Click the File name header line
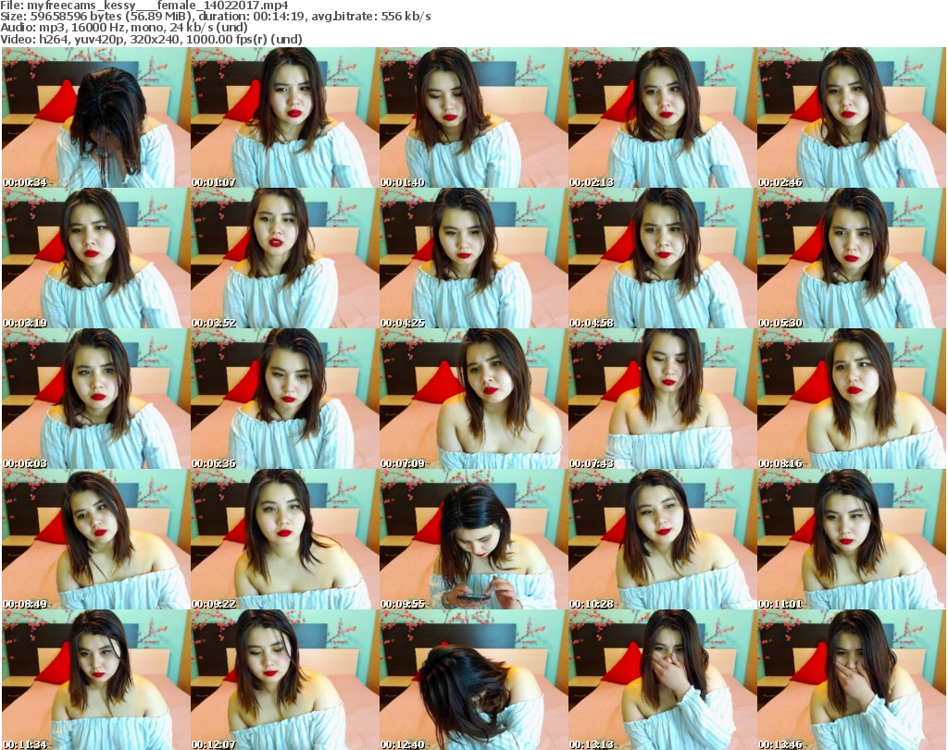The height and width of the screenshot is (750, 948). click(144, 6)
